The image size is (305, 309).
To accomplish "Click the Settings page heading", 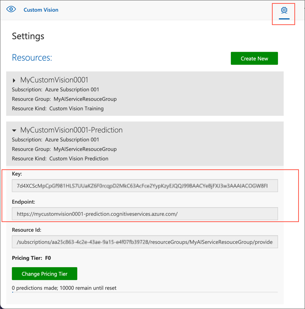I will pyautogui.click(x=28, y=36).
